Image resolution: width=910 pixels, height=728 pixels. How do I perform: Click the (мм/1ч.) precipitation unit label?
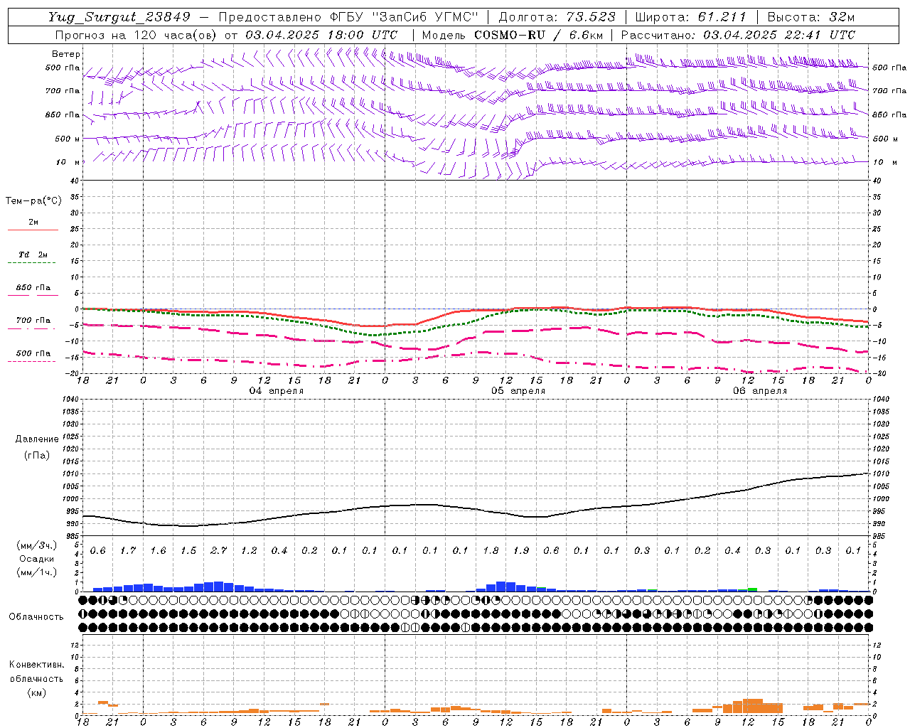click(x=36, y=572)
